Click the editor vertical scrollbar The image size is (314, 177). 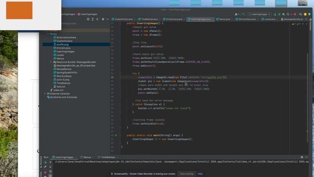tap(308, 98)
